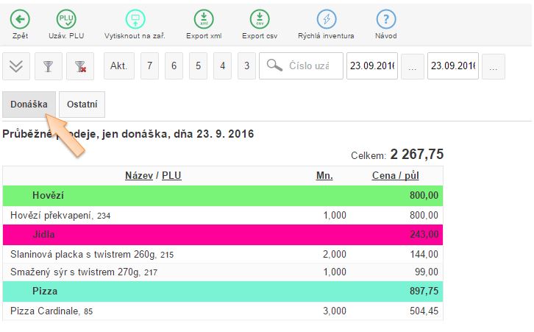Click the filter funnel icon

[49, 66]
